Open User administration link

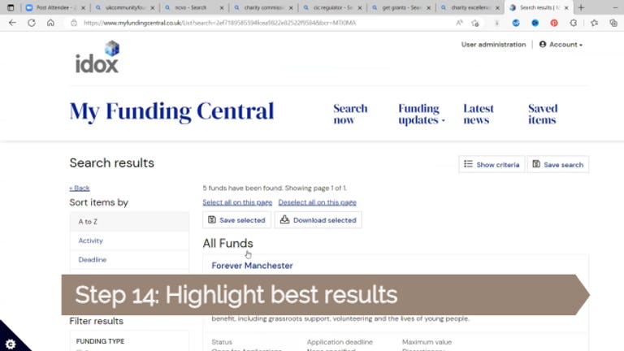click(x=493, y=45)
